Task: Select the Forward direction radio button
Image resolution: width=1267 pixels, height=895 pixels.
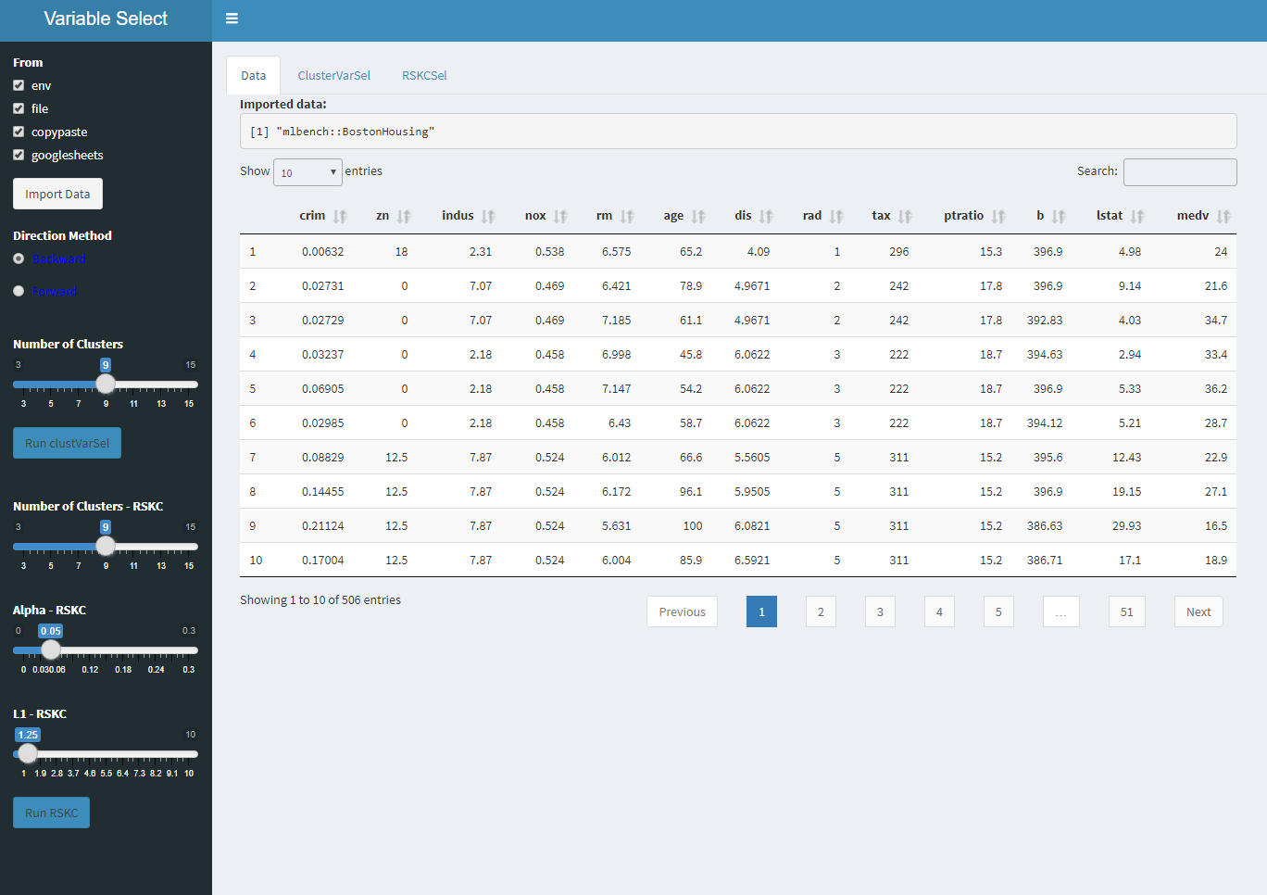Action: [x=19, y=291]
